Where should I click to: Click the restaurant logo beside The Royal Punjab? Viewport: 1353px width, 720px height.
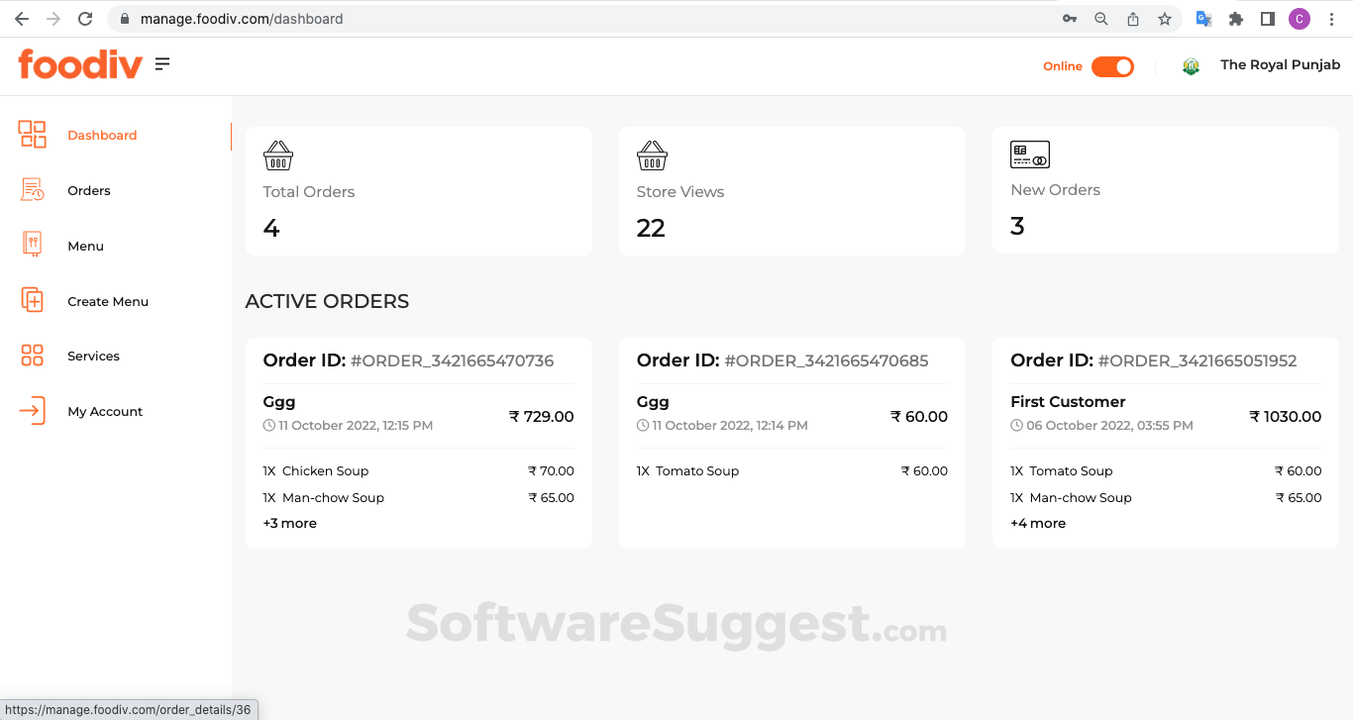[1191, 66]
